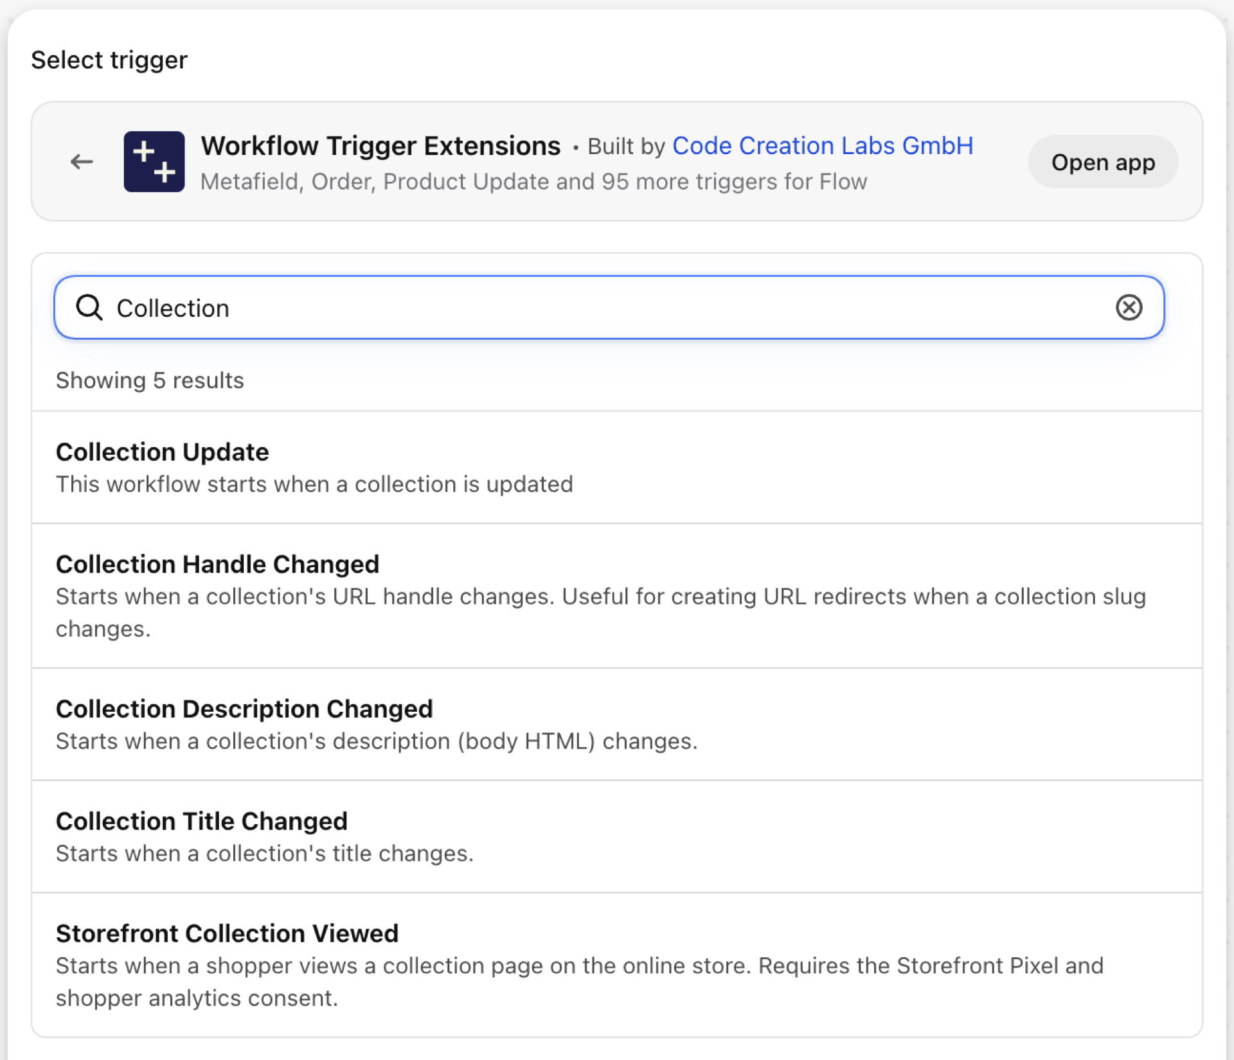
Task: Click the 'Showing 5 results' text
Action: pyautogui.click(x=150, y=380)
